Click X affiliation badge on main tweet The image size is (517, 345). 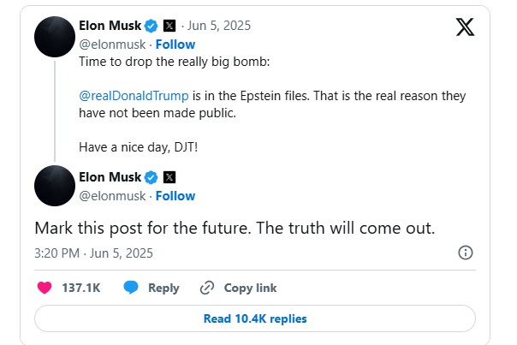click(x=169, y=178)
